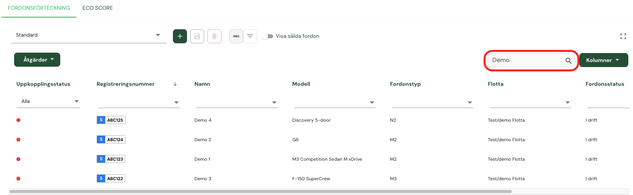The width and height of the screenshot is (633, 195).
Task: Click the Demo search input field
Action: [526, 60]
